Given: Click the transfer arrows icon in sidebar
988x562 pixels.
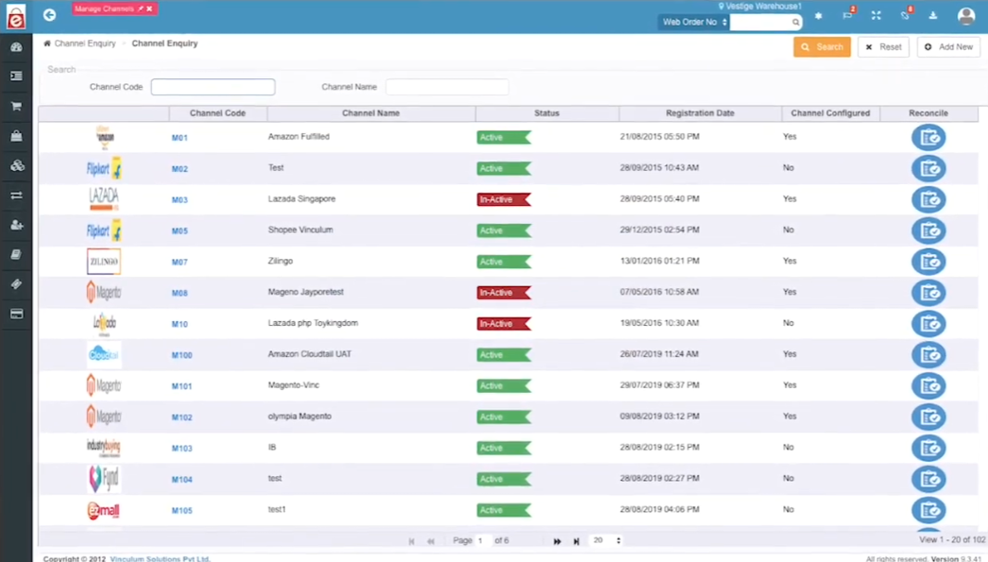Looking at the screenshot, I should tap(15, 196).
